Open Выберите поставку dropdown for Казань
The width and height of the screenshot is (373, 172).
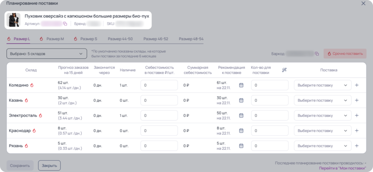point(323,100)
